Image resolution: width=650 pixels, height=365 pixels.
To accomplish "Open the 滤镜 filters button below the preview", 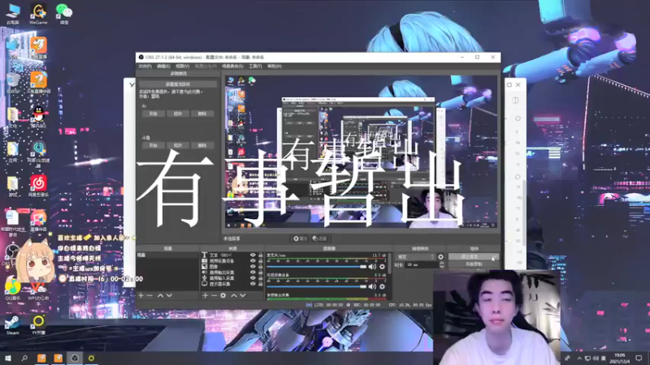I will click(x=319, y=238).
